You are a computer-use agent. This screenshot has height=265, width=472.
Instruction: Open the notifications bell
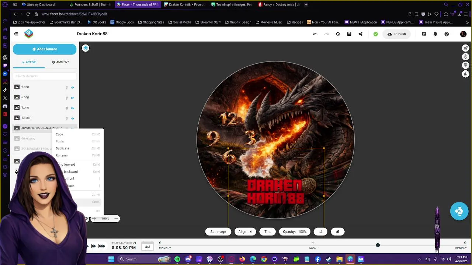tap(435, 34)
